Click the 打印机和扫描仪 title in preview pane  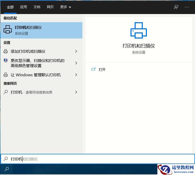pos(139,46)
